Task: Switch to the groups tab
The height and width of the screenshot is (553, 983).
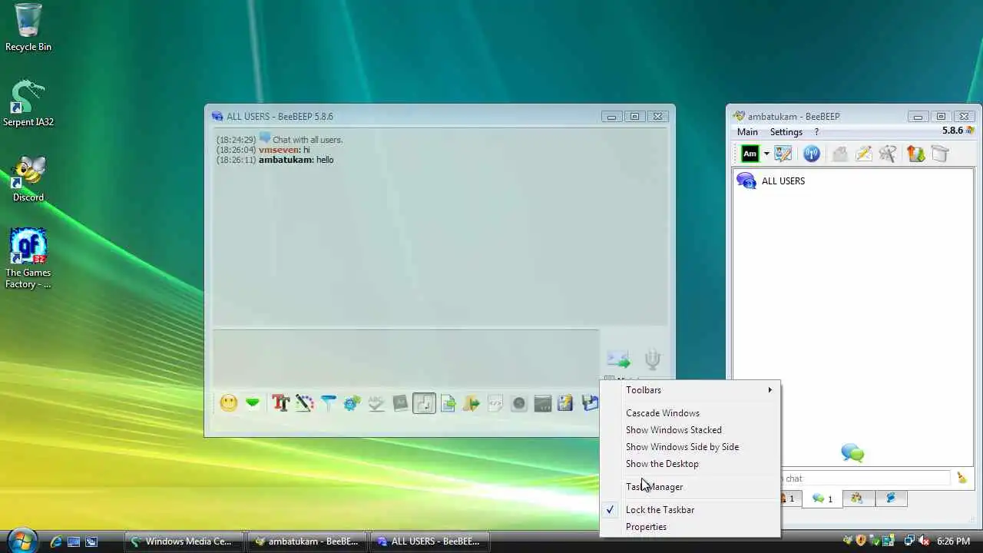Action: click(x=857, y=498)
